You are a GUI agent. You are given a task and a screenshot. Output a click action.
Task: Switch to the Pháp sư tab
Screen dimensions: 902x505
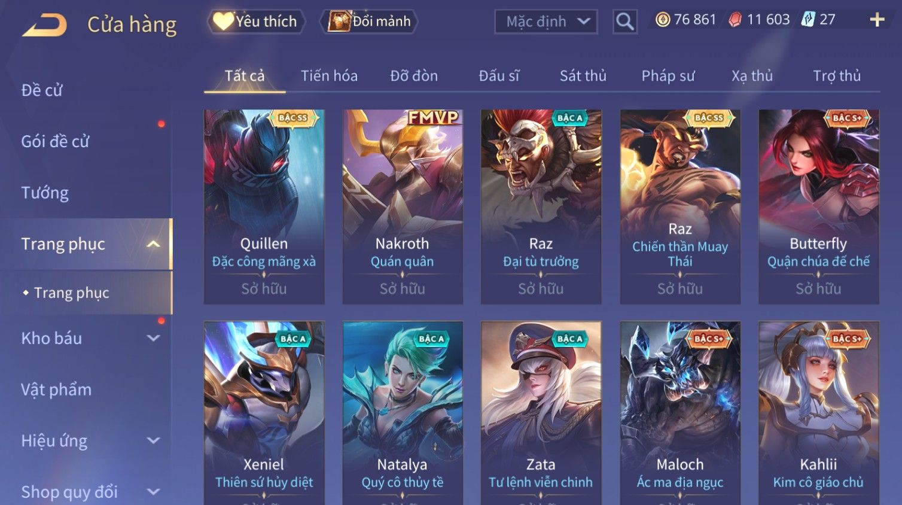coord(668,76)
